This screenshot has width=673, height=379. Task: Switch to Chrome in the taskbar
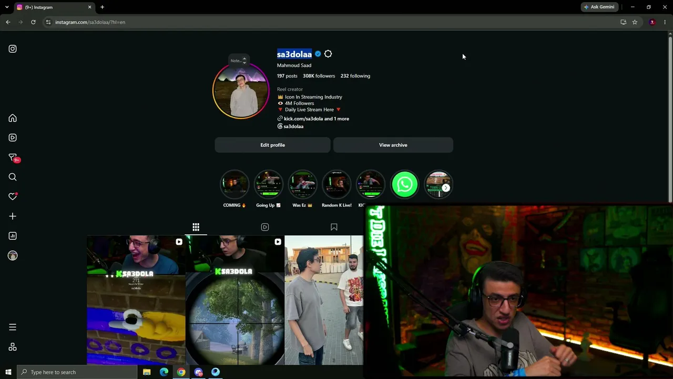pyautogui.click(x=181, y=372)
